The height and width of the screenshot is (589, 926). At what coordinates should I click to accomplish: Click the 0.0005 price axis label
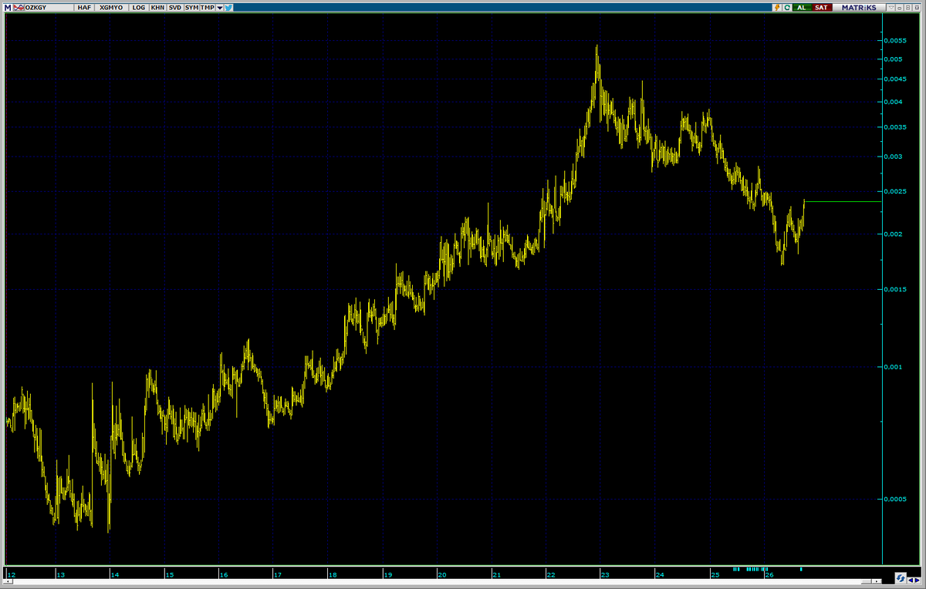click(x=896, y=500)
